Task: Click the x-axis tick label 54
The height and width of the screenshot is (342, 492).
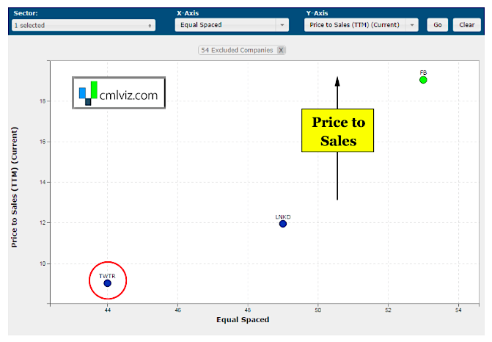Action: click(x=458, y=310)
